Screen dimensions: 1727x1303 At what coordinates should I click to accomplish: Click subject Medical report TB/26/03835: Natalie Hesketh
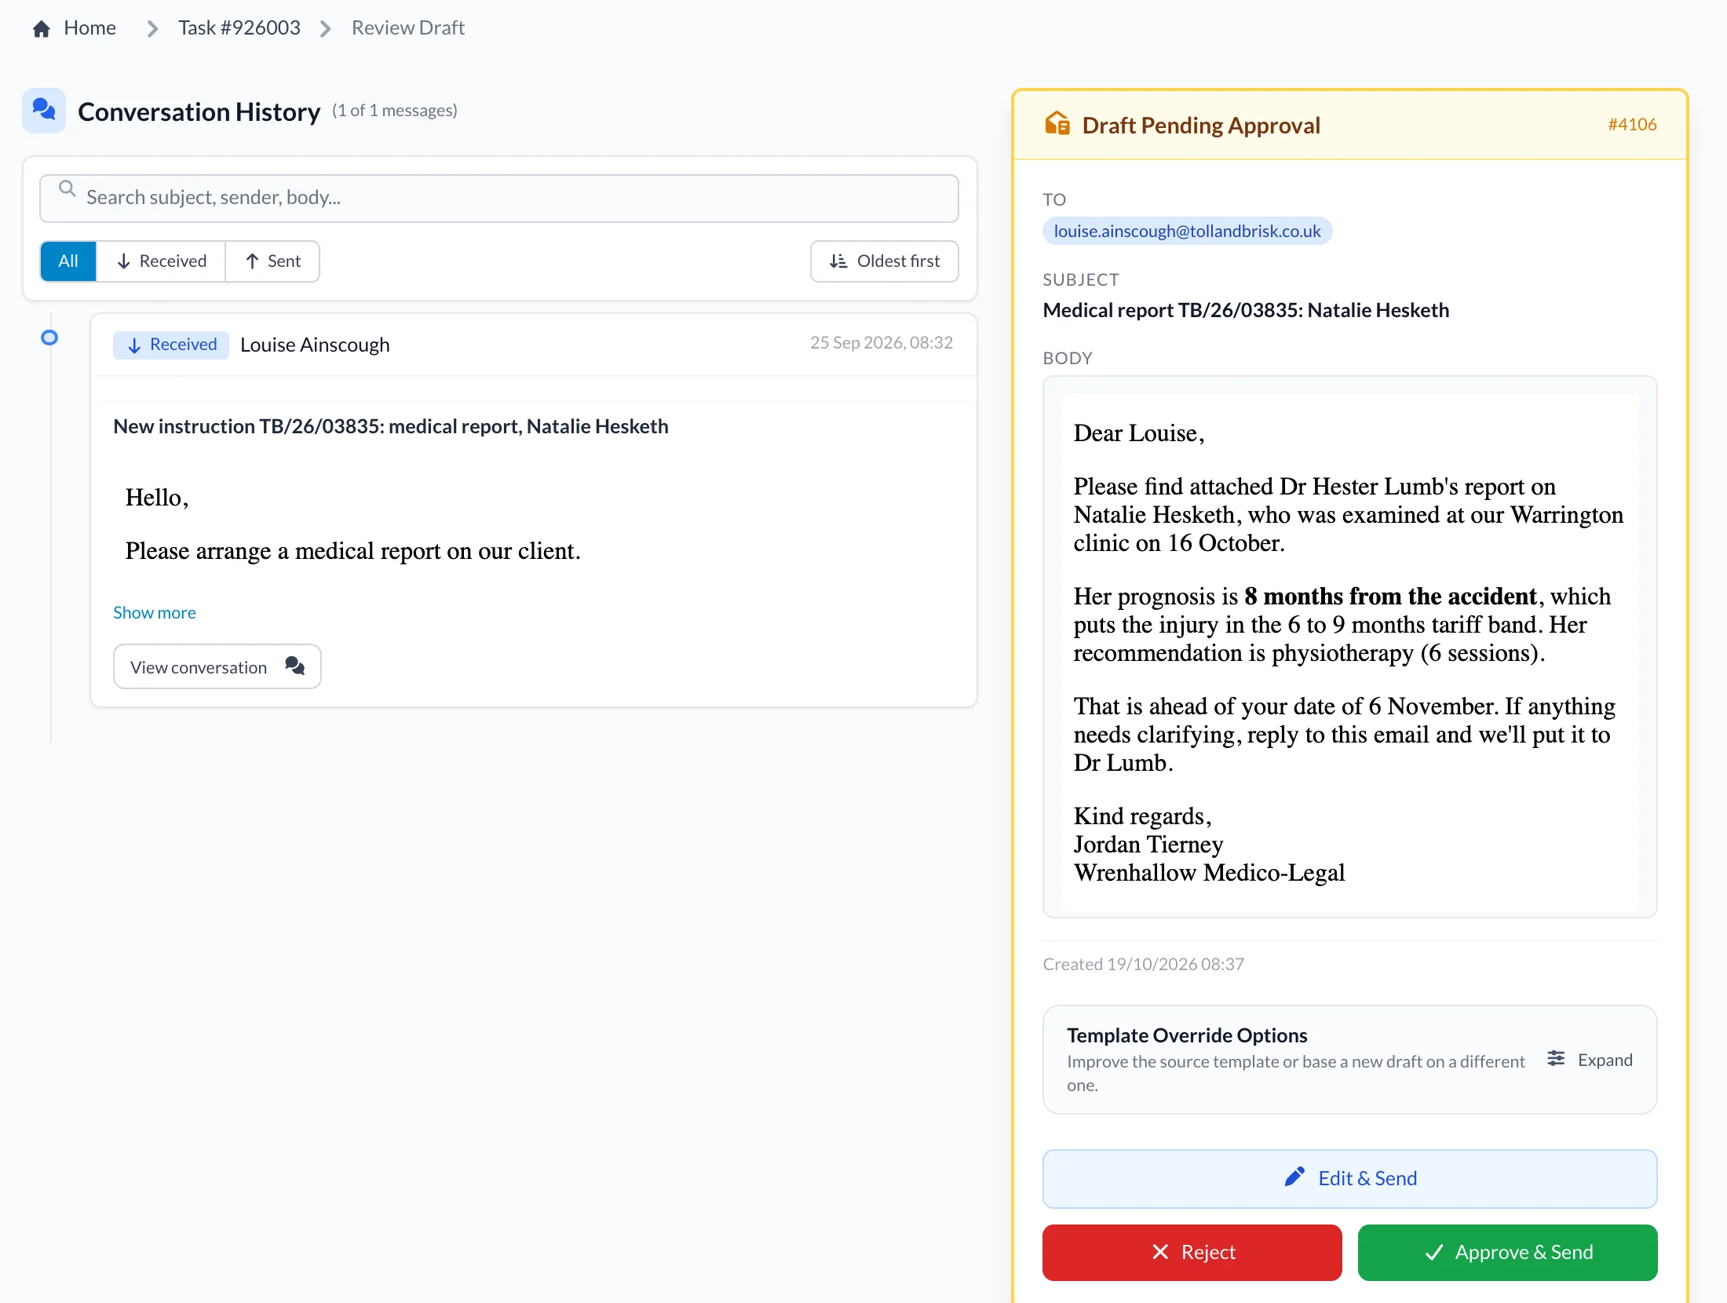pos(1246,310)
